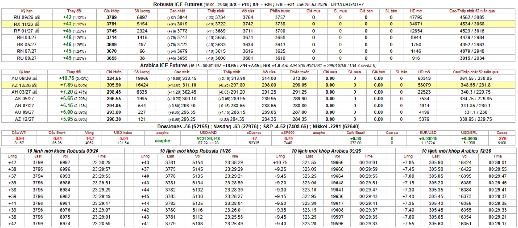Click AU 09/26 change value +10.75
This screenshot has height=228, width=518.
click(67, 78)
